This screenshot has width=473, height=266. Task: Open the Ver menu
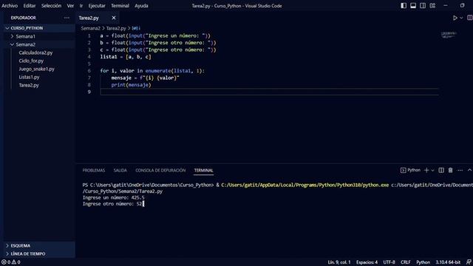coord(70,6)
